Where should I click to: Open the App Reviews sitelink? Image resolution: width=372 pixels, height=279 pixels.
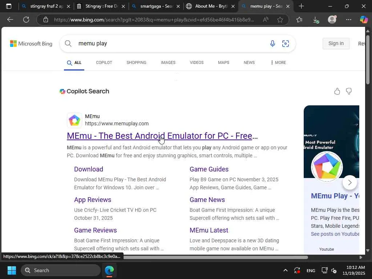point(93,200)
